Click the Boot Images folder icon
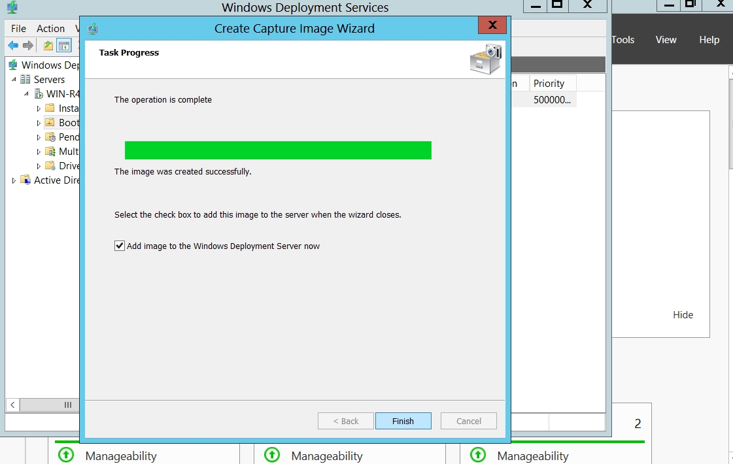 pyautogui.click(x=50, y=123)
